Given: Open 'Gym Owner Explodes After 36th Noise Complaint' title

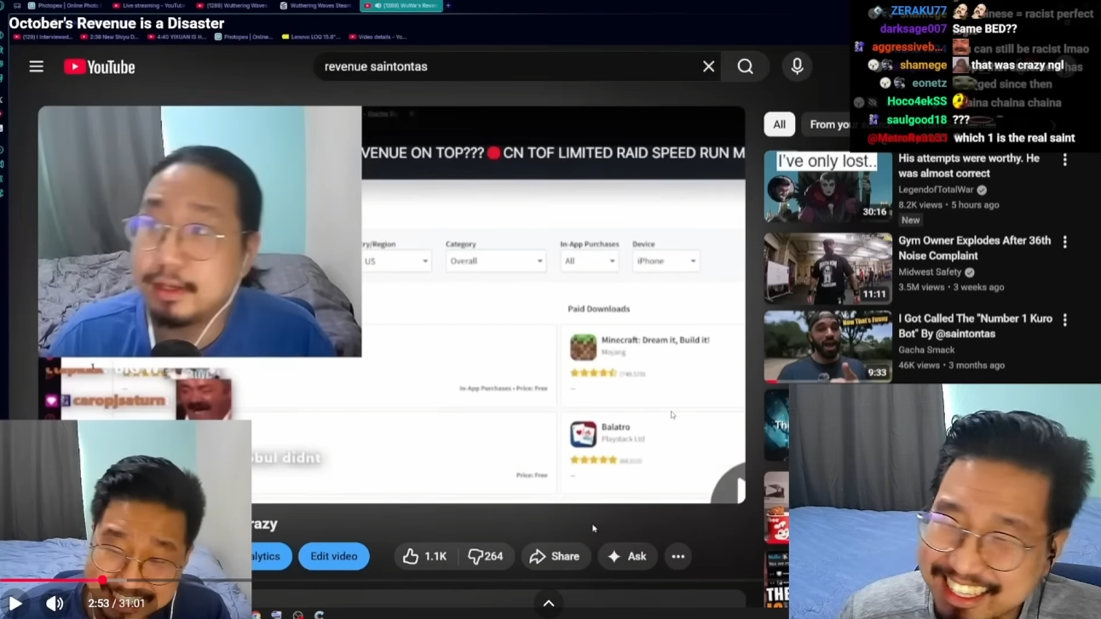Looking at the screenshot, I should coord(975,248).
